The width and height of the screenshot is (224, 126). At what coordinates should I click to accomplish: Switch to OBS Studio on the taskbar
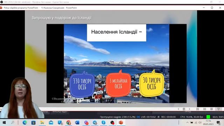pos(112,122)
